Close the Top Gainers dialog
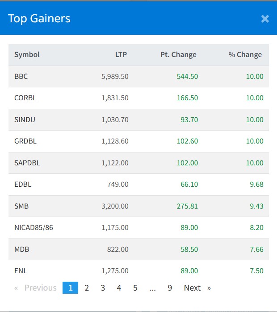277x312 pixels. tap(265, 19)
